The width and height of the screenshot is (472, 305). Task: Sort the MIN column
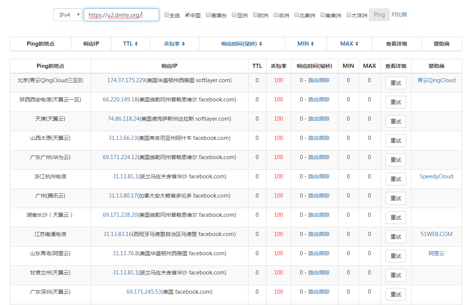(305, 43)
